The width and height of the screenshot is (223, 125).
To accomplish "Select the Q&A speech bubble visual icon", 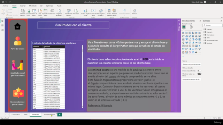I will click(x=193, y=49).
